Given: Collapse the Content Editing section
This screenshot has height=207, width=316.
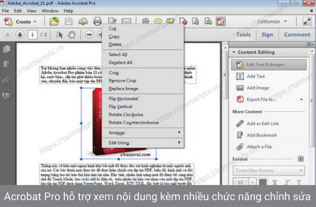Looking at the screenshot, I should (234, 52).
